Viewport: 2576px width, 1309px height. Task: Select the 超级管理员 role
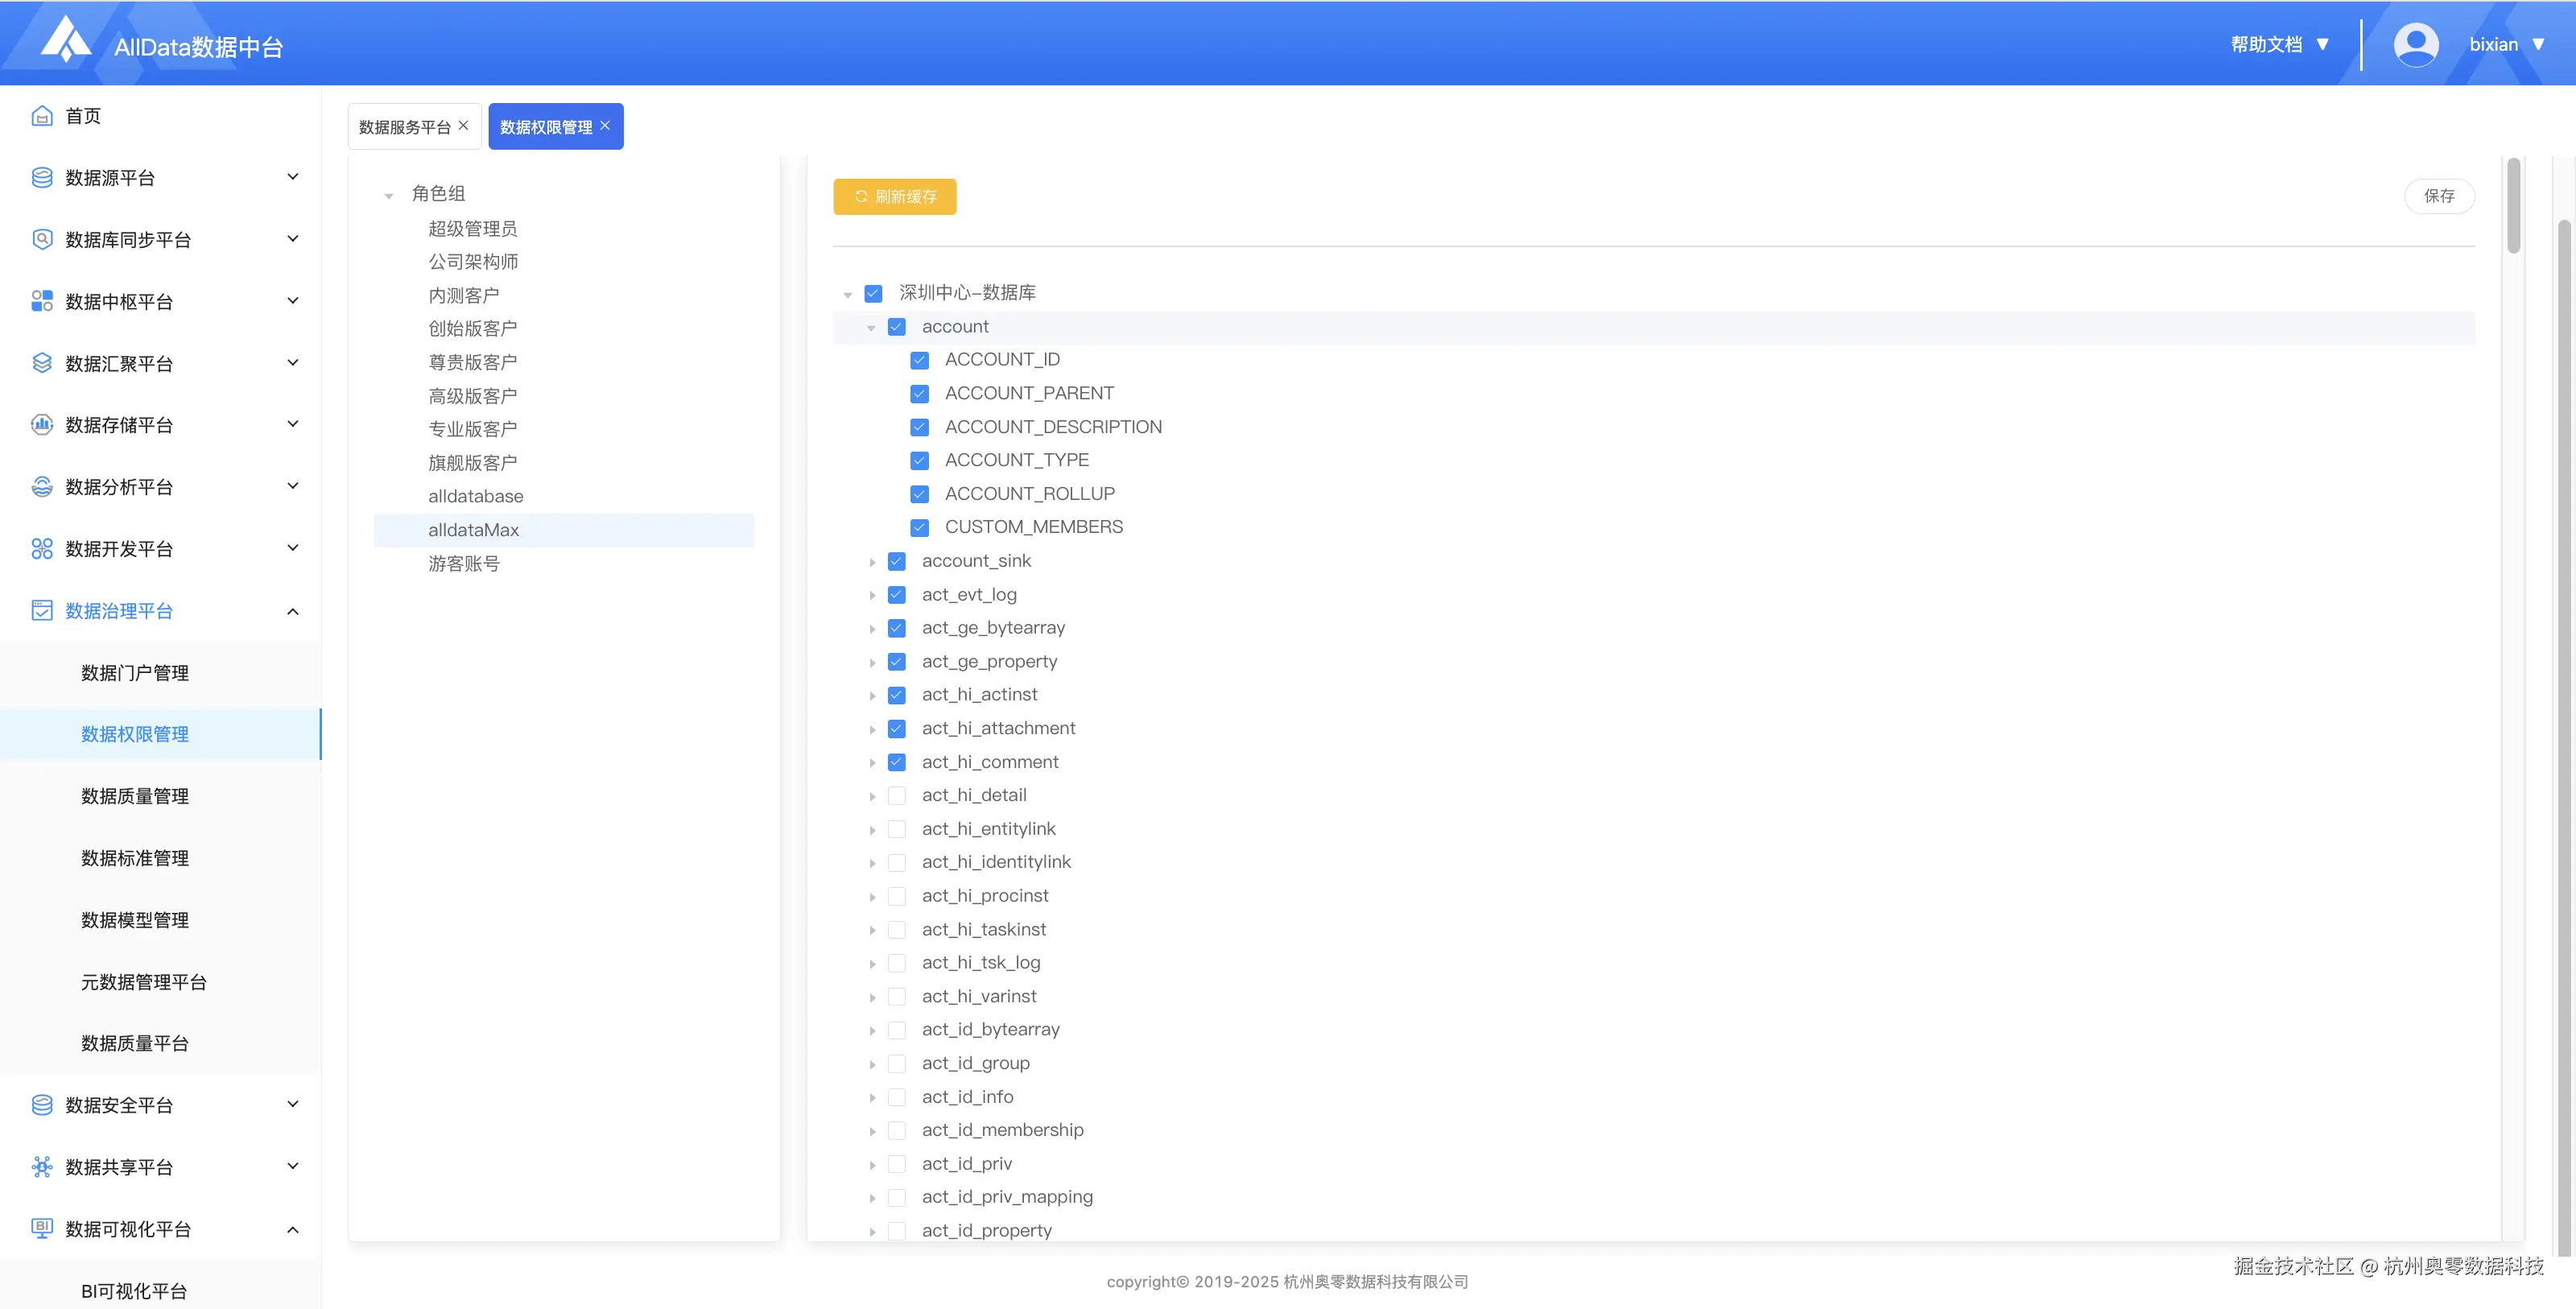(472, 229)
